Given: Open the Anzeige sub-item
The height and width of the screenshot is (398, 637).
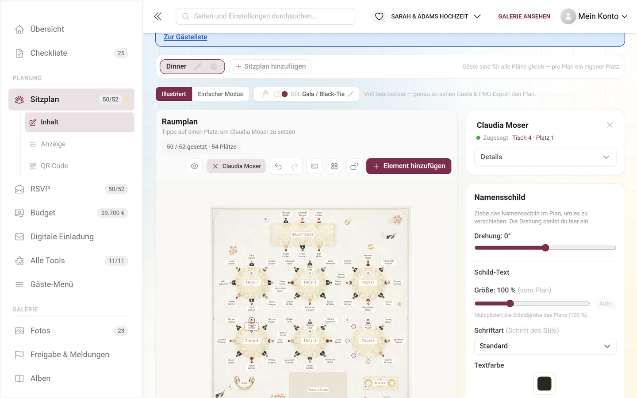Looking at the screenshot, I should pyautogui.click(x=80, y=144).
